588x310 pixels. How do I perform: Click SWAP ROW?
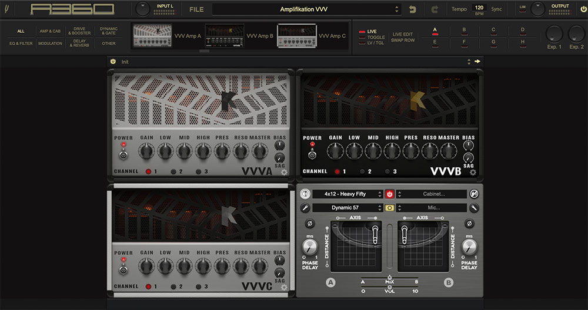(x=403, y=40)
